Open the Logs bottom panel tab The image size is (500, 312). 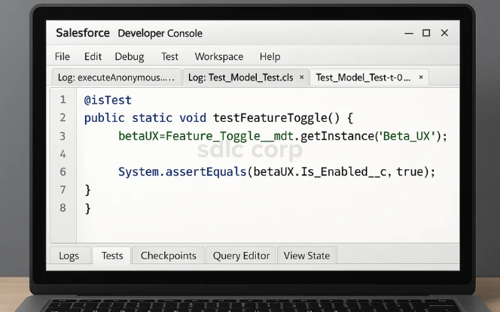[x=69, y=256]
